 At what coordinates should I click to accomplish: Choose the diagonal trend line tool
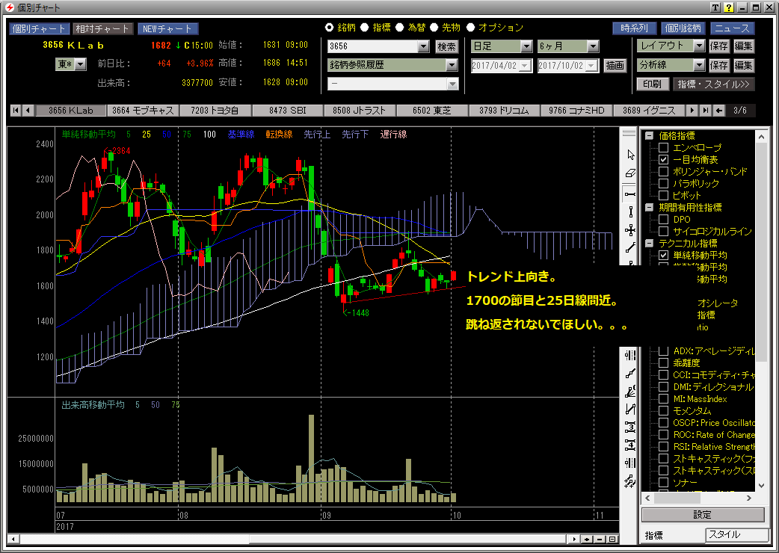(630, 247)
